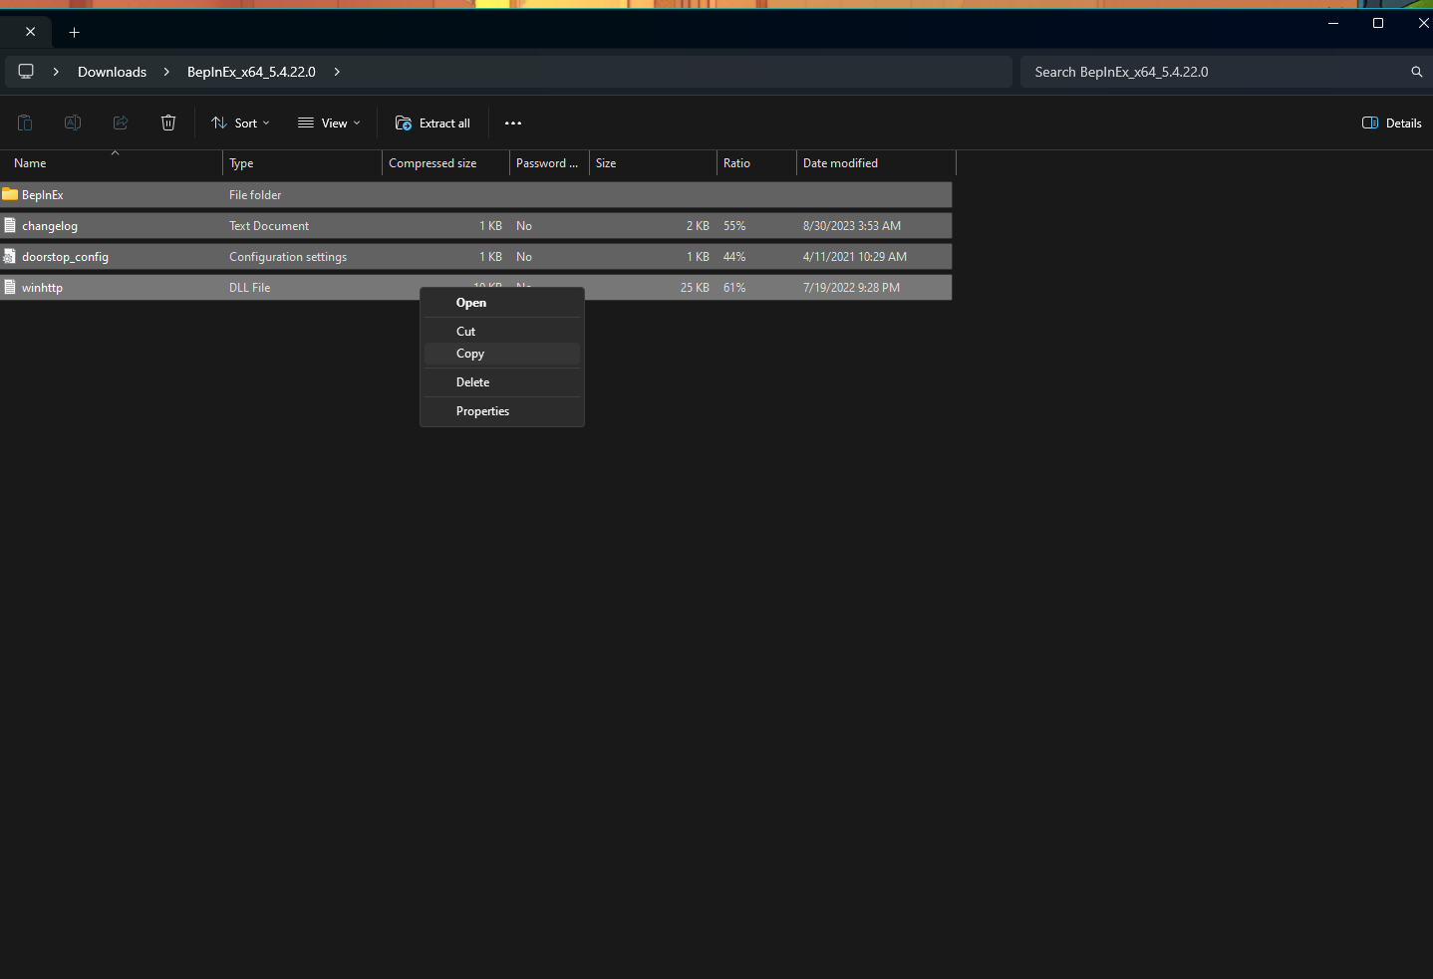Click the Share icon in the toolbar
The image size is (1433, 979).
click(121, 122)
